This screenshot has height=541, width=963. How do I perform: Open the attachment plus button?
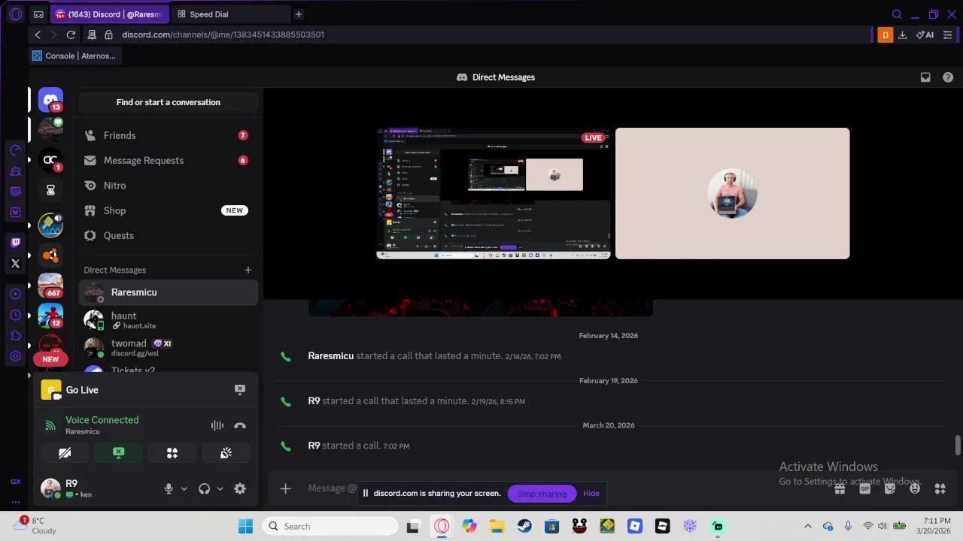tap(285, 489)
